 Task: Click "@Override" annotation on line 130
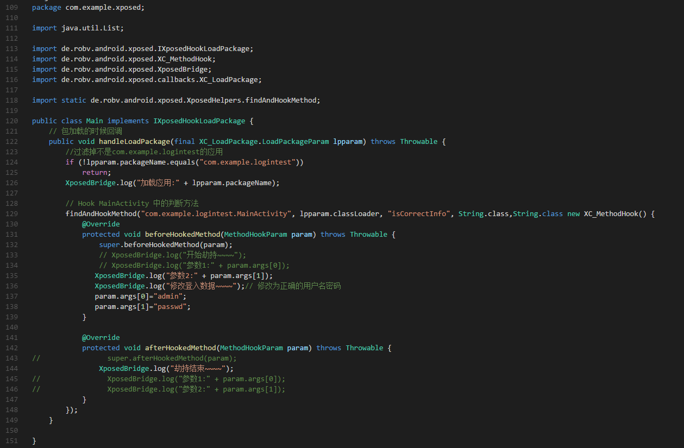(x=101, y=224)
